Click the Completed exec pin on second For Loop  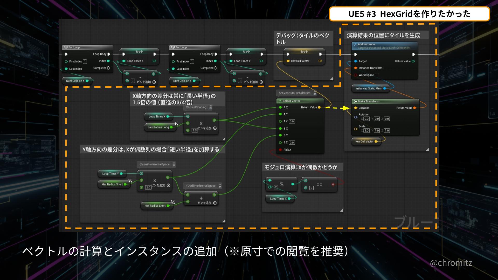coord(216,68)
